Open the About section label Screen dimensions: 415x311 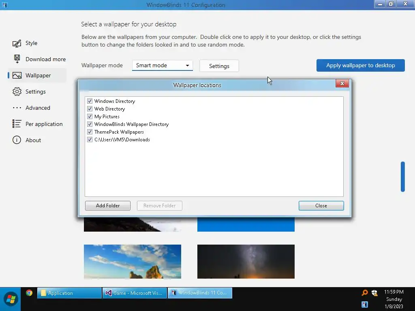(x=33, y=140)
